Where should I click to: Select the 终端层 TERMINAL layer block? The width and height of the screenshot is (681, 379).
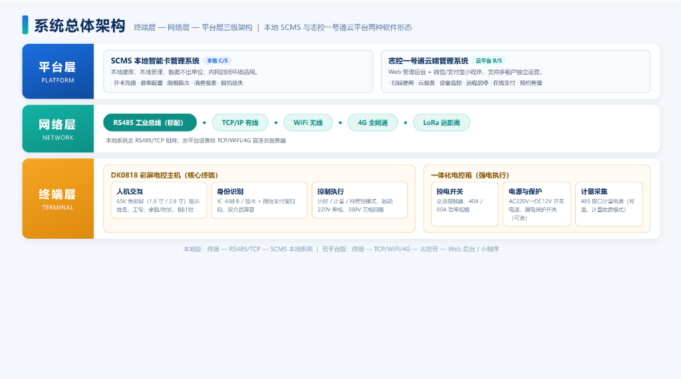(x=58, y=198)
